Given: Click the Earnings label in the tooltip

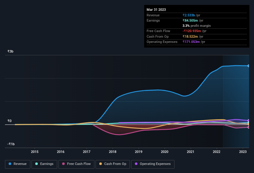Looking at the screenshot, I should [153, 20].
